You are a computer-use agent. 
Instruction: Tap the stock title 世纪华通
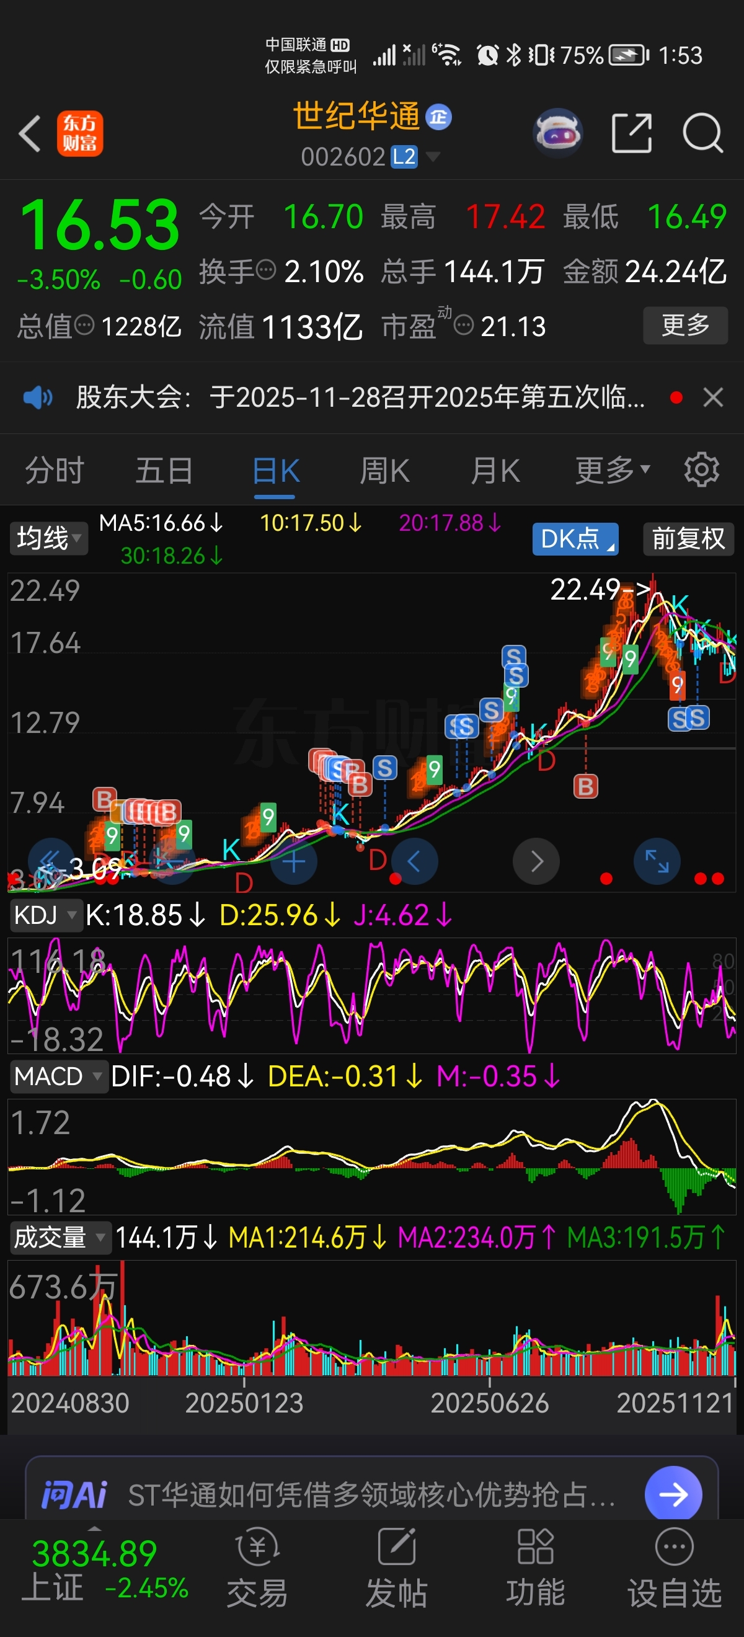click(356, 116)
